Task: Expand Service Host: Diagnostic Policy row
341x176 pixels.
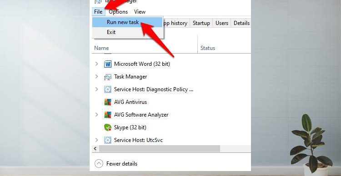Action: (x=96, y=89)
